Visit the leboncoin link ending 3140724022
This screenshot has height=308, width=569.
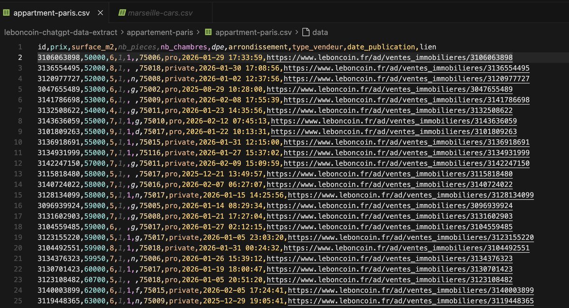click(x=390, y=184)
